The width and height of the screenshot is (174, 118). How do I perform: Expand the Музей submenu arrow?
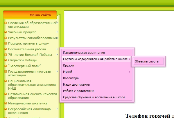coord(130,72)
